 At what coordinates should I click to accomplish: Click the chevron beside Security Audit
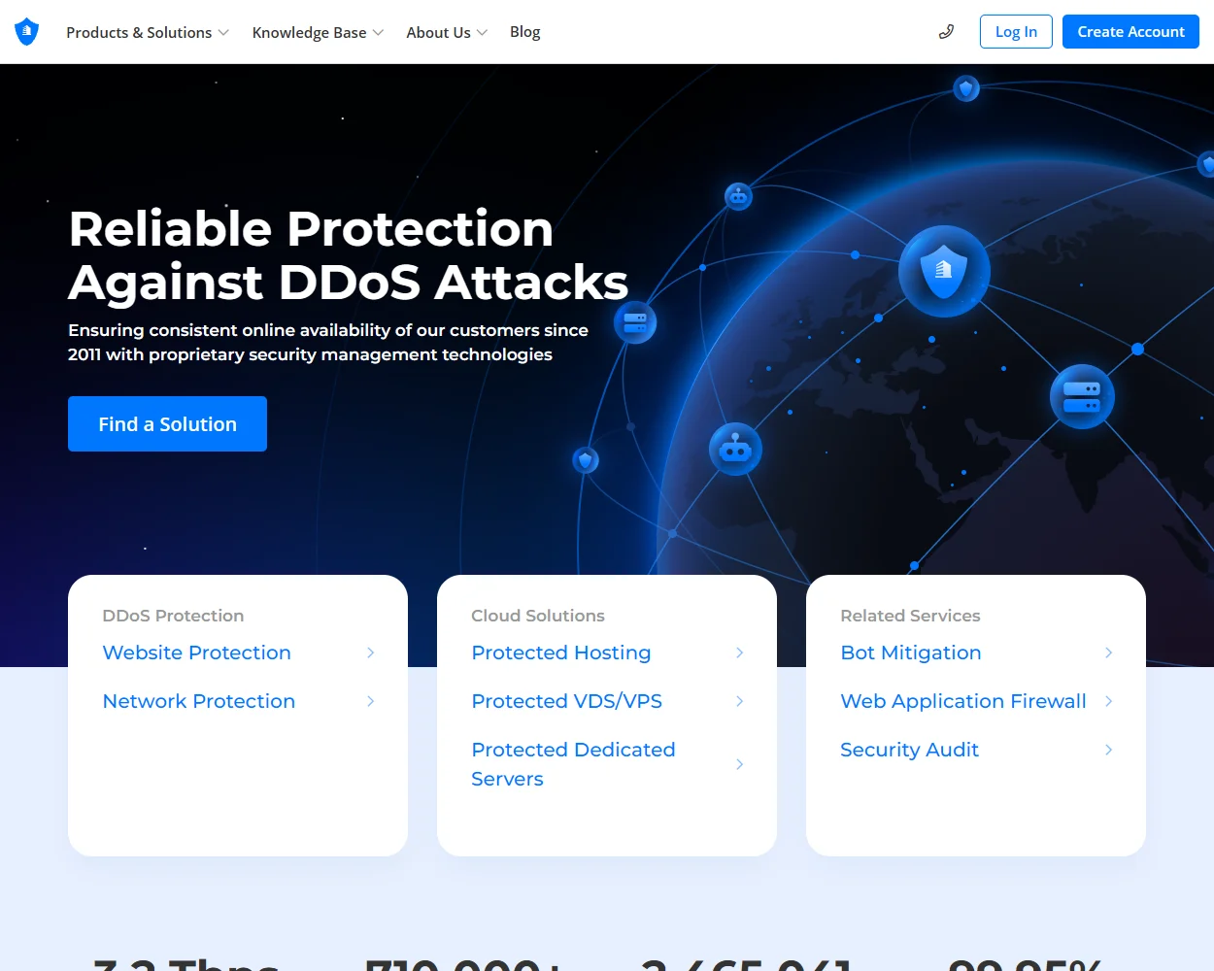tap(1108, 750)
